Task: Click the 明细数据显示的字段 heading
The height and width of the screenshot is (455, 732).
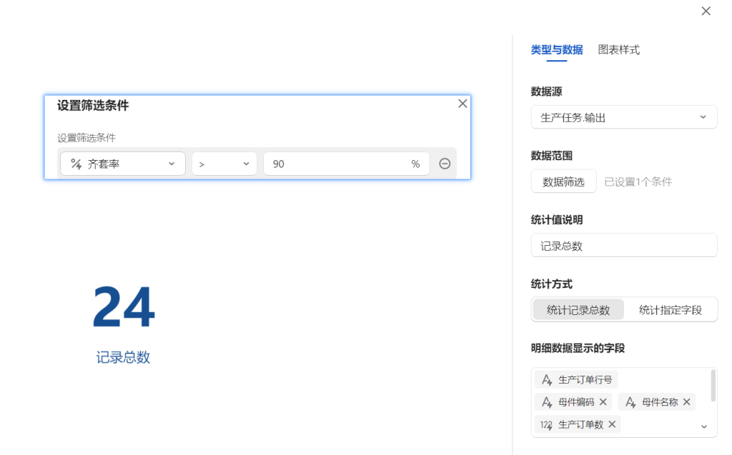Action: [x=578, y=348]
